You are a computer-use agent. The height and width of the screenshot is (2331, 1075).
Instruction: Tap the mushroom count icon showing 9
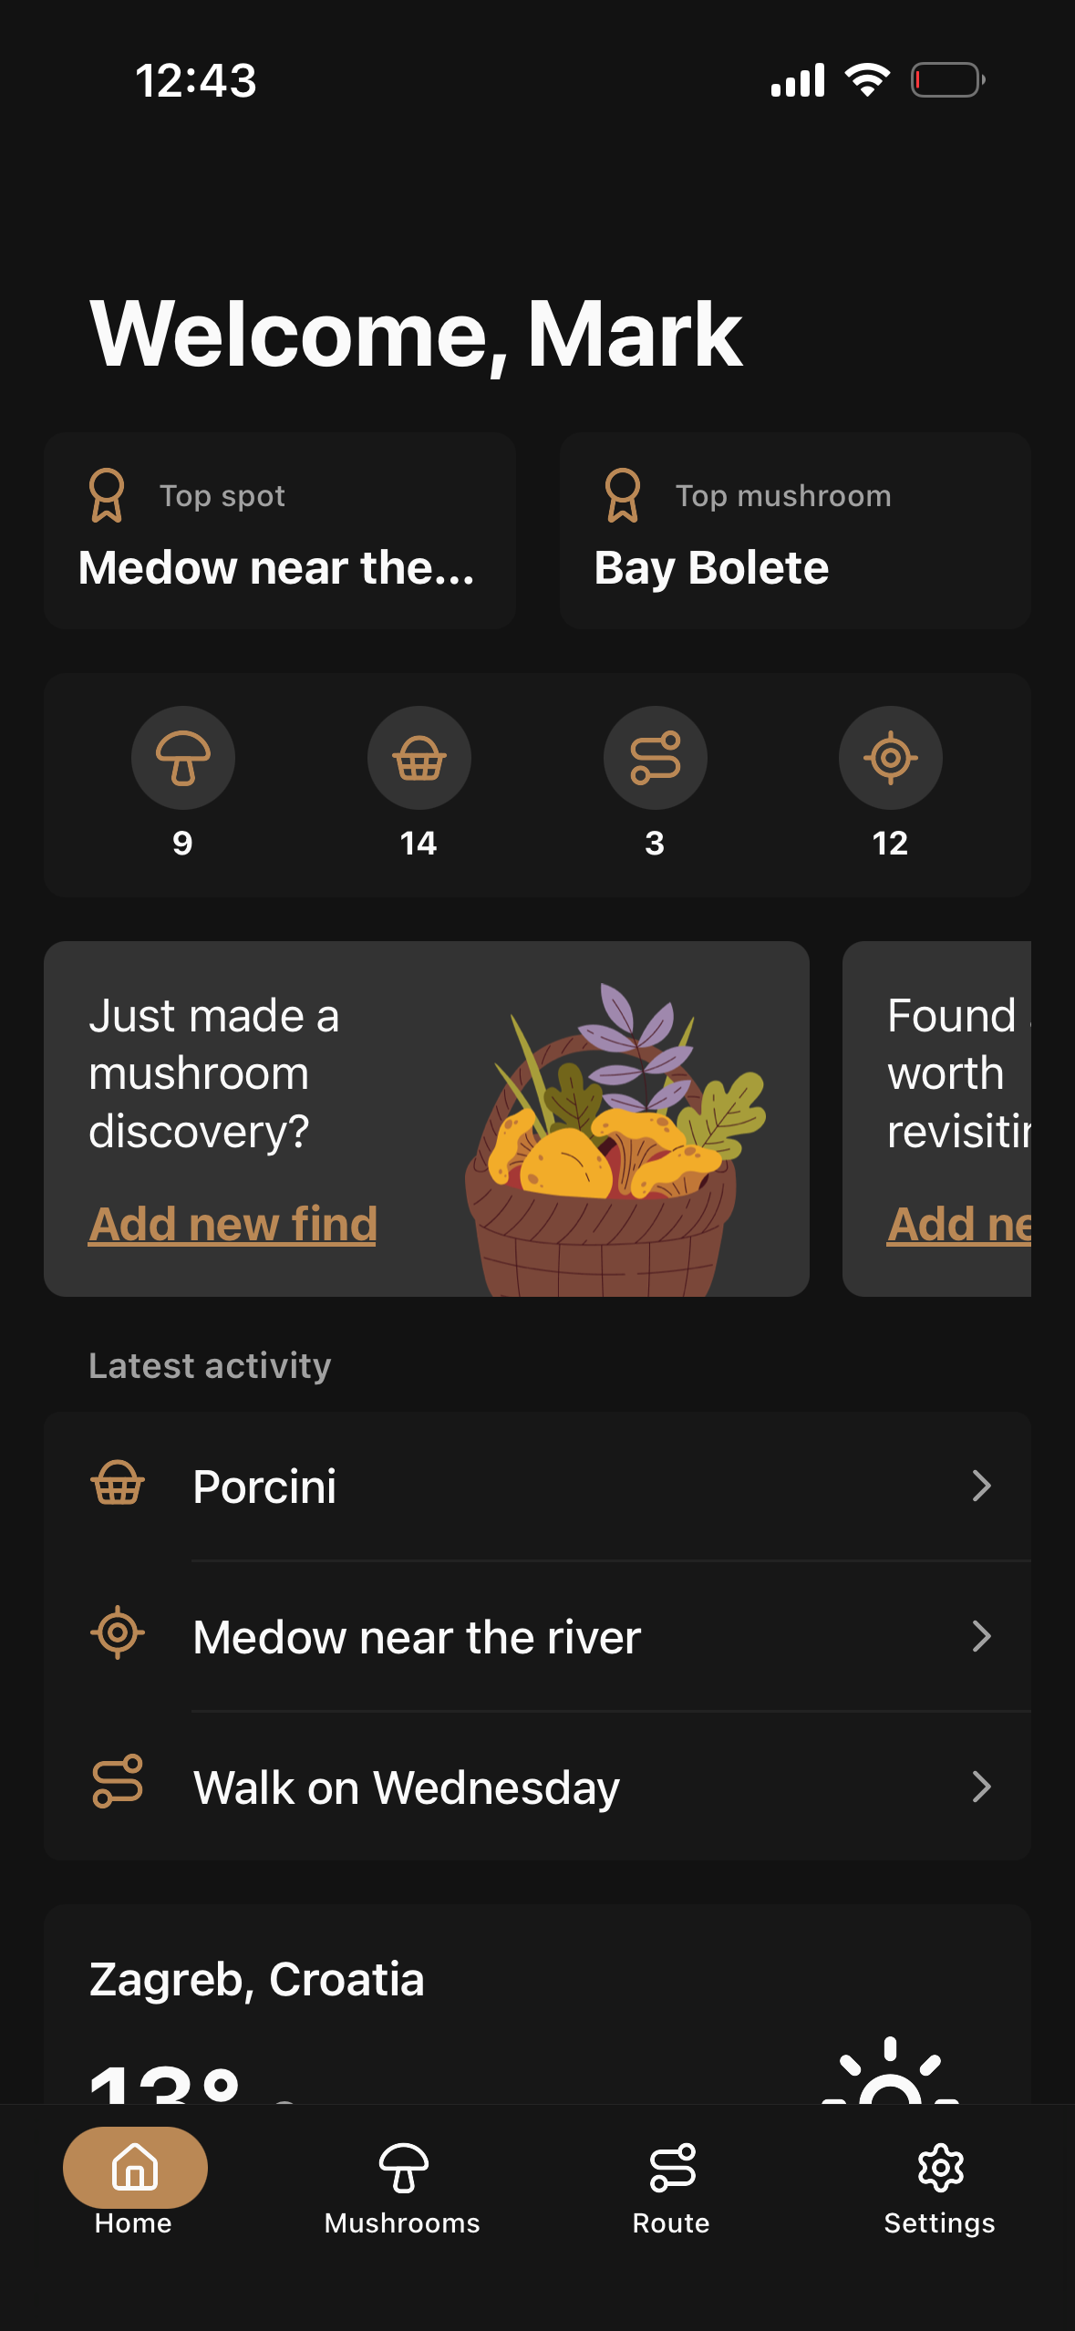pyautogui.click(x=182, y=758)
